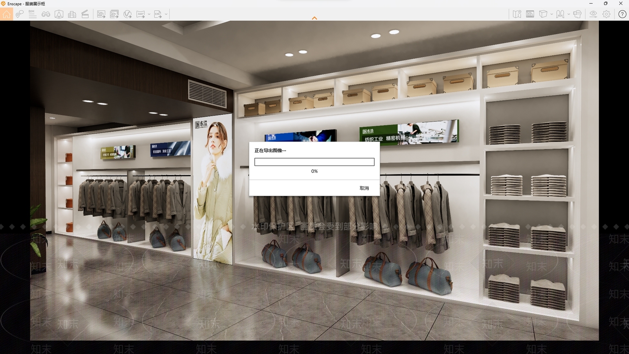Open view management binoculars icon
This screenshot has height=354, width=629.
(x=46, y=14)
